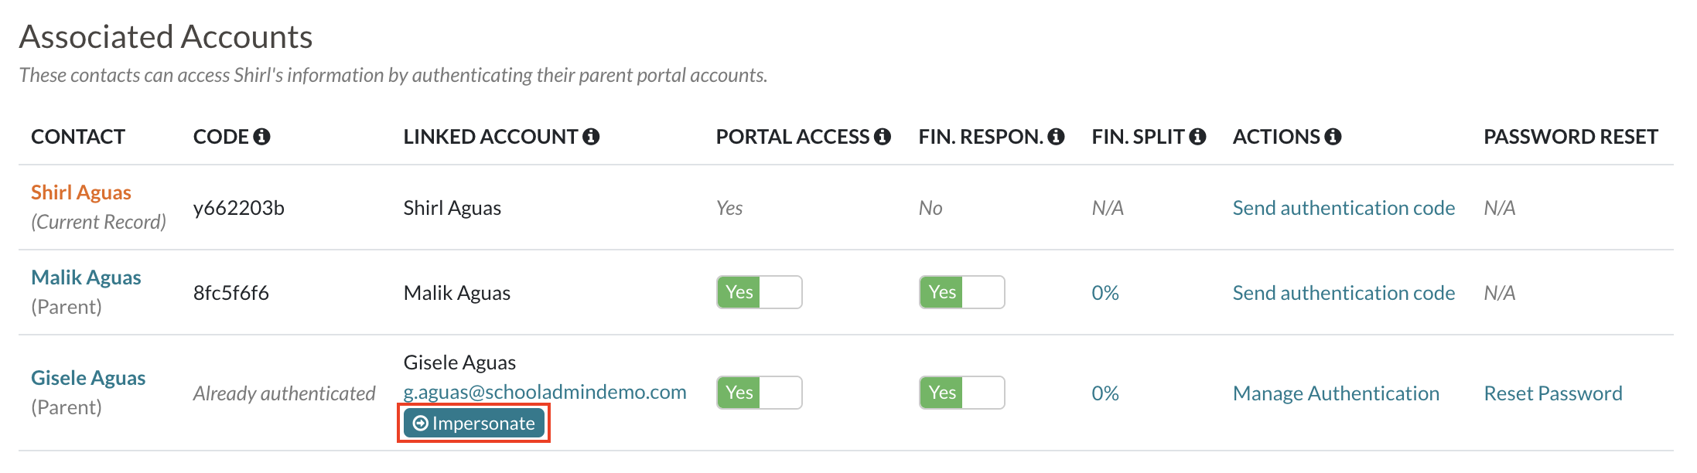Screen dimensions: 1697x473
Task: Click Reset Password for Gisele Aguas
Action: [x=1553, y=393]
